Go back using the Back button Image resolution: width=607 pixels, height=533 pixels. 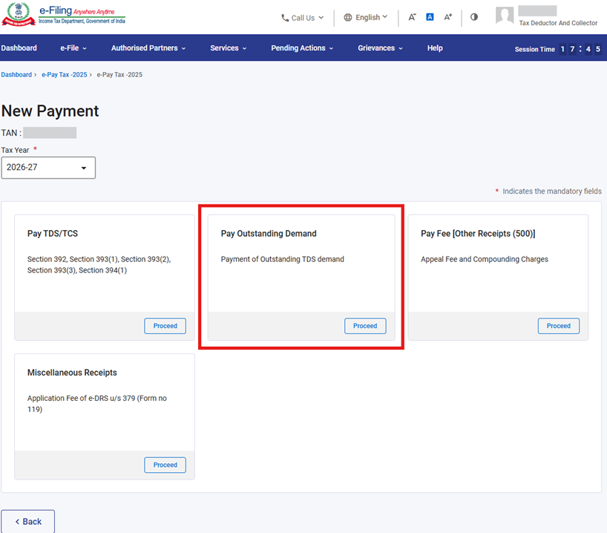(28, 521)
